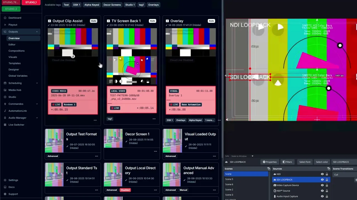Click the NDI Source document icon
357x200 pixels.
275,191
